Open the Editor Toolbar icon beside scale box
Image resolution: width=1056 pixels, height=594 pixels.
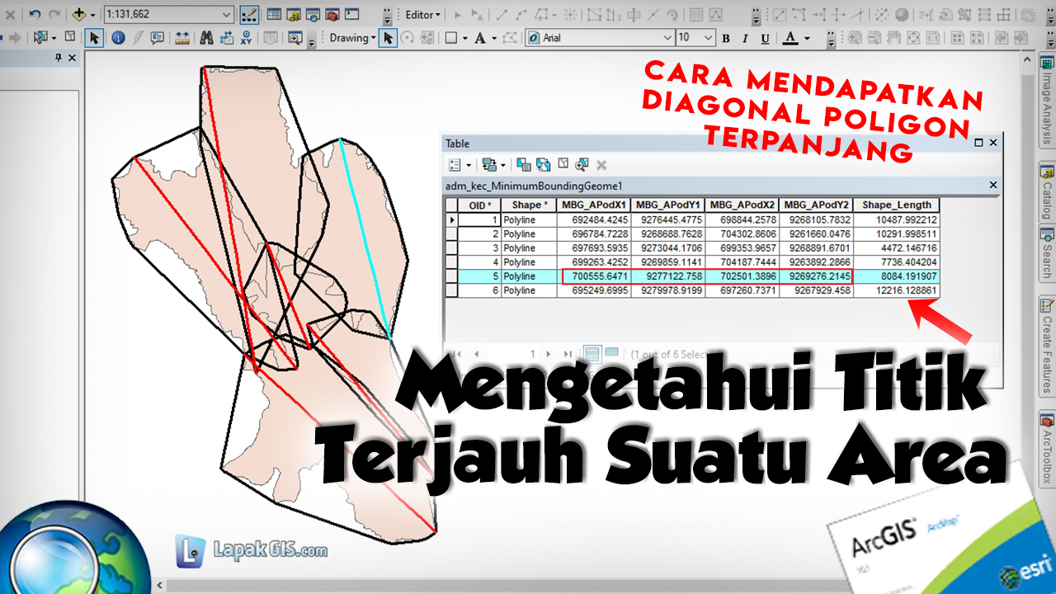(249, 15)
